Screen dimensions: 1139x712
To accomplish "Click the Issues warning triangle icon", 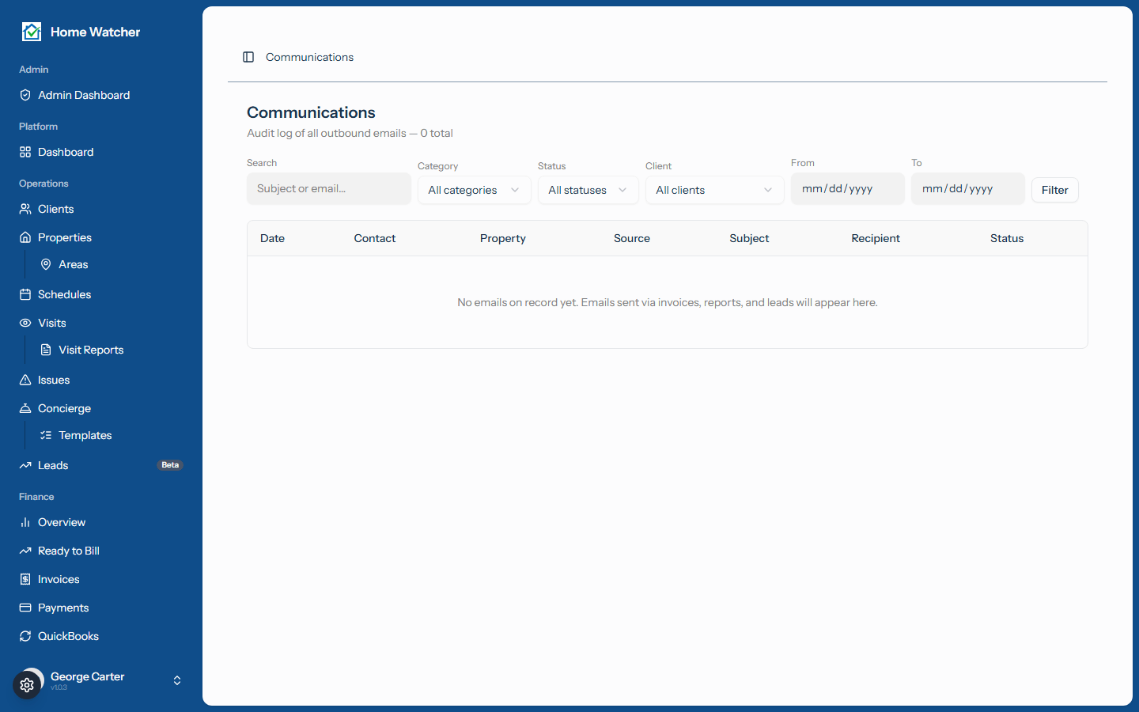I will click(25, 380).
